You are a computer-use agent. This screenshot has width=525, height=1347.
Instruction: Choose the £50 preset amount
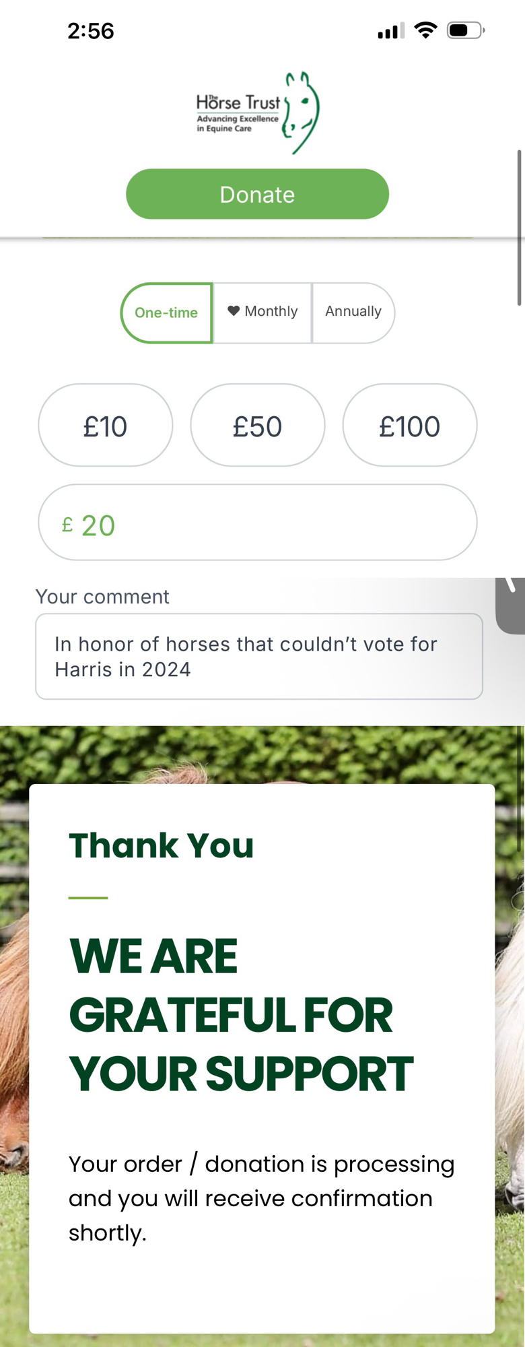coord(257,426)
